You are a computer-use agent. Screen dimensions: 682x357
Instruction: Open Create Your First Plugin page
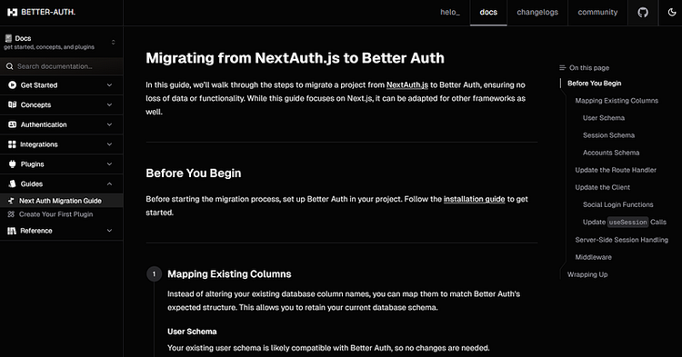point(61,214)
